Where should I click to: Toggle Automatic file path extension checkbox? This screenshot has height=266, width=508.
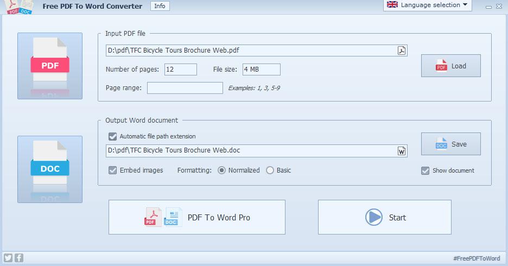(x=112, y=136)
